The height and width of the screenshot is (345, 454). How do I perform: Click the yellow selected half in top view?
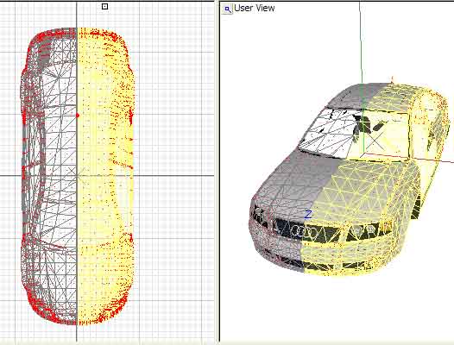(105, 177)
